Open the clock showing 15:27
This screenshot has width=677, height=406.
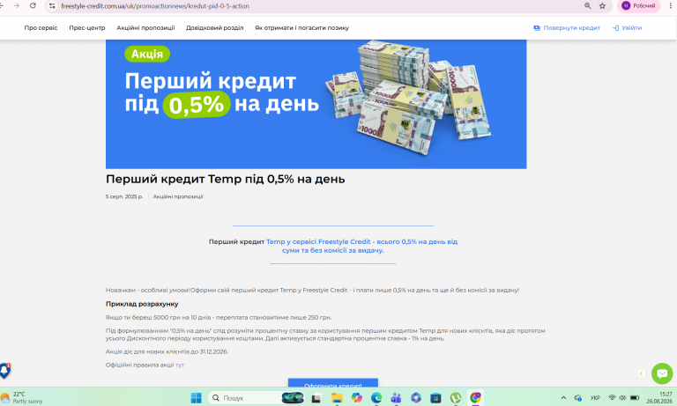point(659,398)
